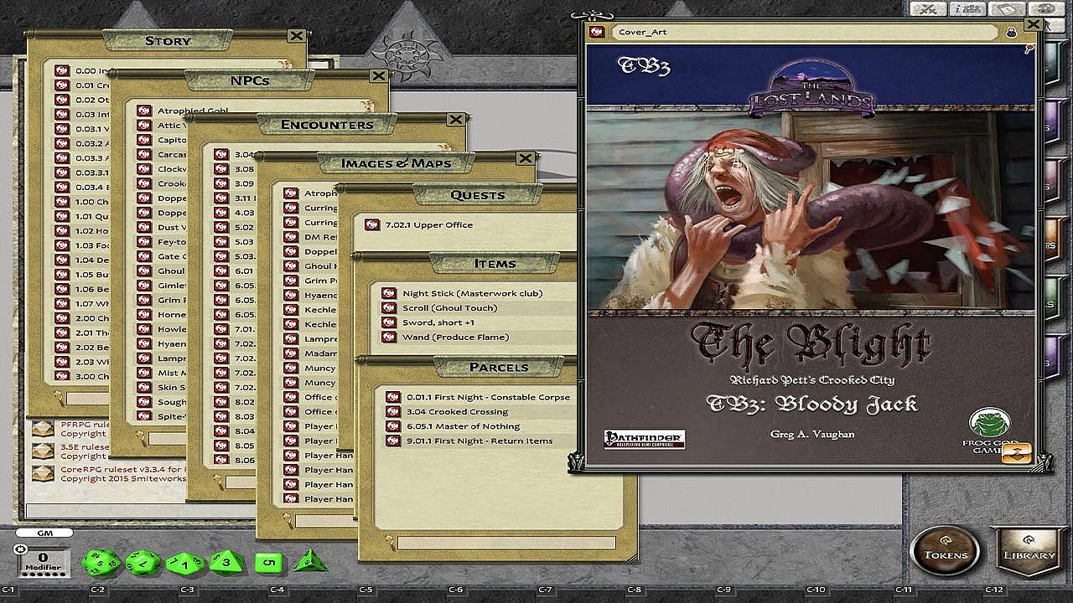
Task: Close the Images & Maps window
Action: coord(525,157)
